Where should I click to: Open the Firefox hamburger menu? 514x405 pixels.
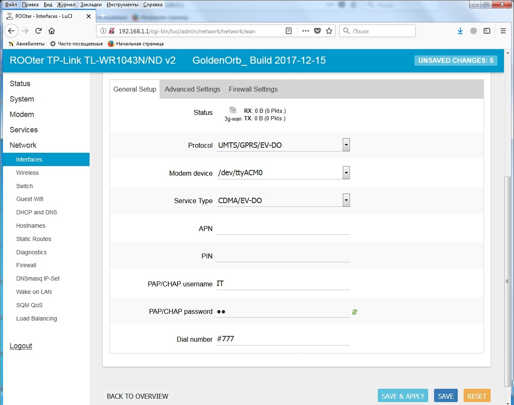503,31
